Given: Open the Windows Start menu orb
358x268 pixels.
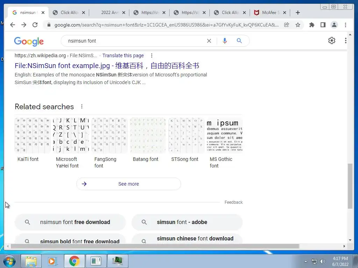Looking at the screenshot, I should [x=9, y=261].
